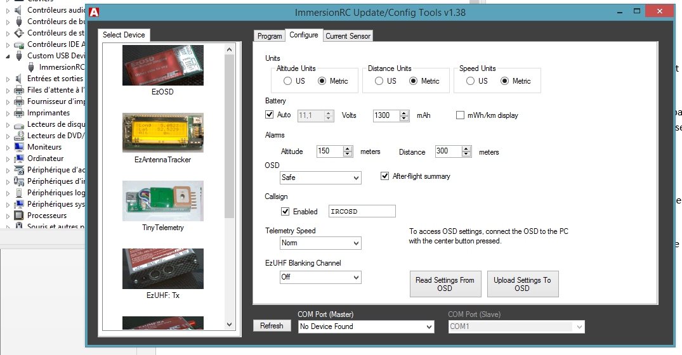Screen dimensions: 682x355
Task: Pick the EzUHF: Tx device image
Action: [x=162, y=269]
